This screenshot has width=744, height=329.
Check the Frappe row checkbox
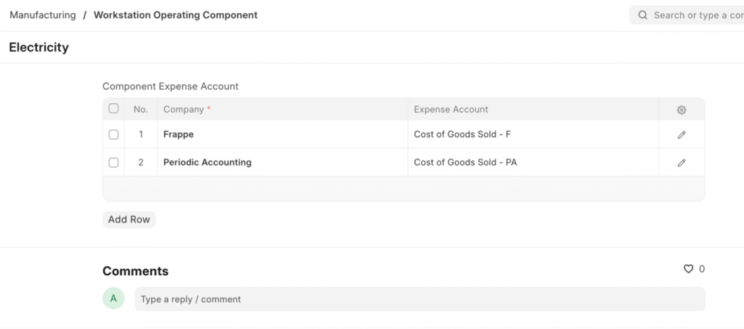pyautogui.click(x=113, y=134)
